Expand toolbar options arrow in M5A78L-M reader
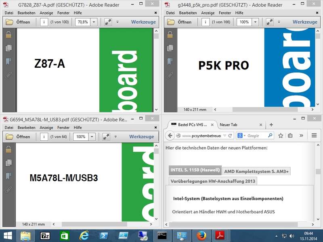Viewport: 323px width, 242px height. tap(115, 137)
